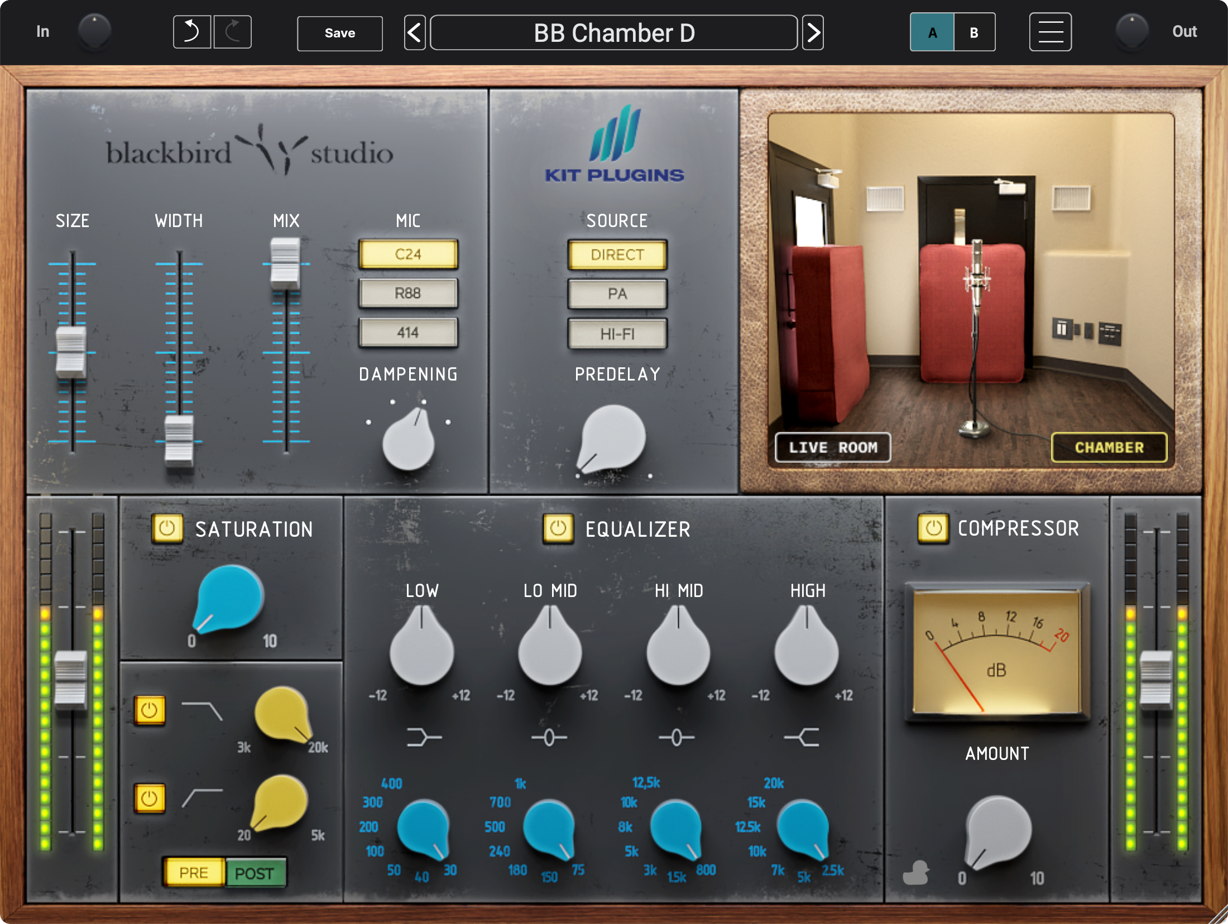Click the HI MID gain knob
Screen dimensions: 1228x924
pos(678,647)
